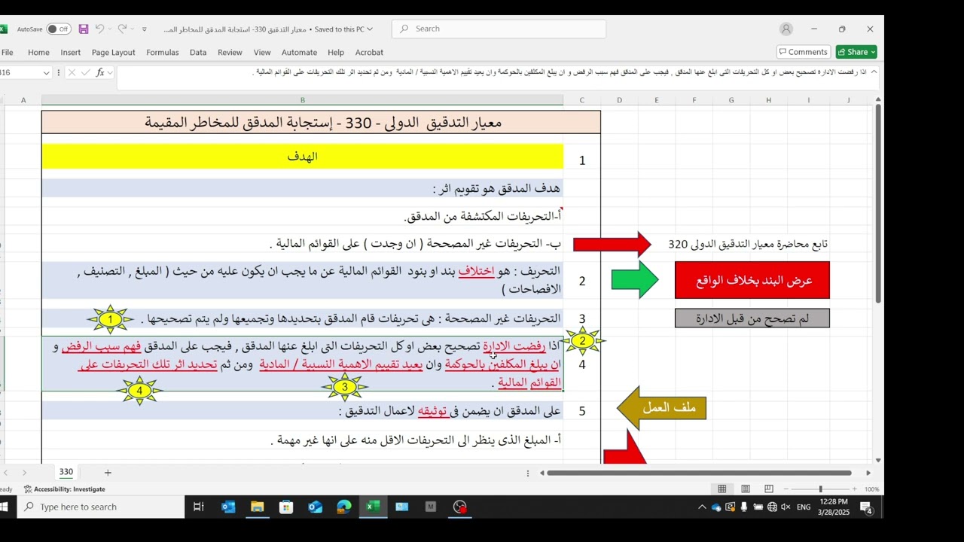Adjust the zoom slider in status bar
The image size is (964, 542).
tap(820, 489)
